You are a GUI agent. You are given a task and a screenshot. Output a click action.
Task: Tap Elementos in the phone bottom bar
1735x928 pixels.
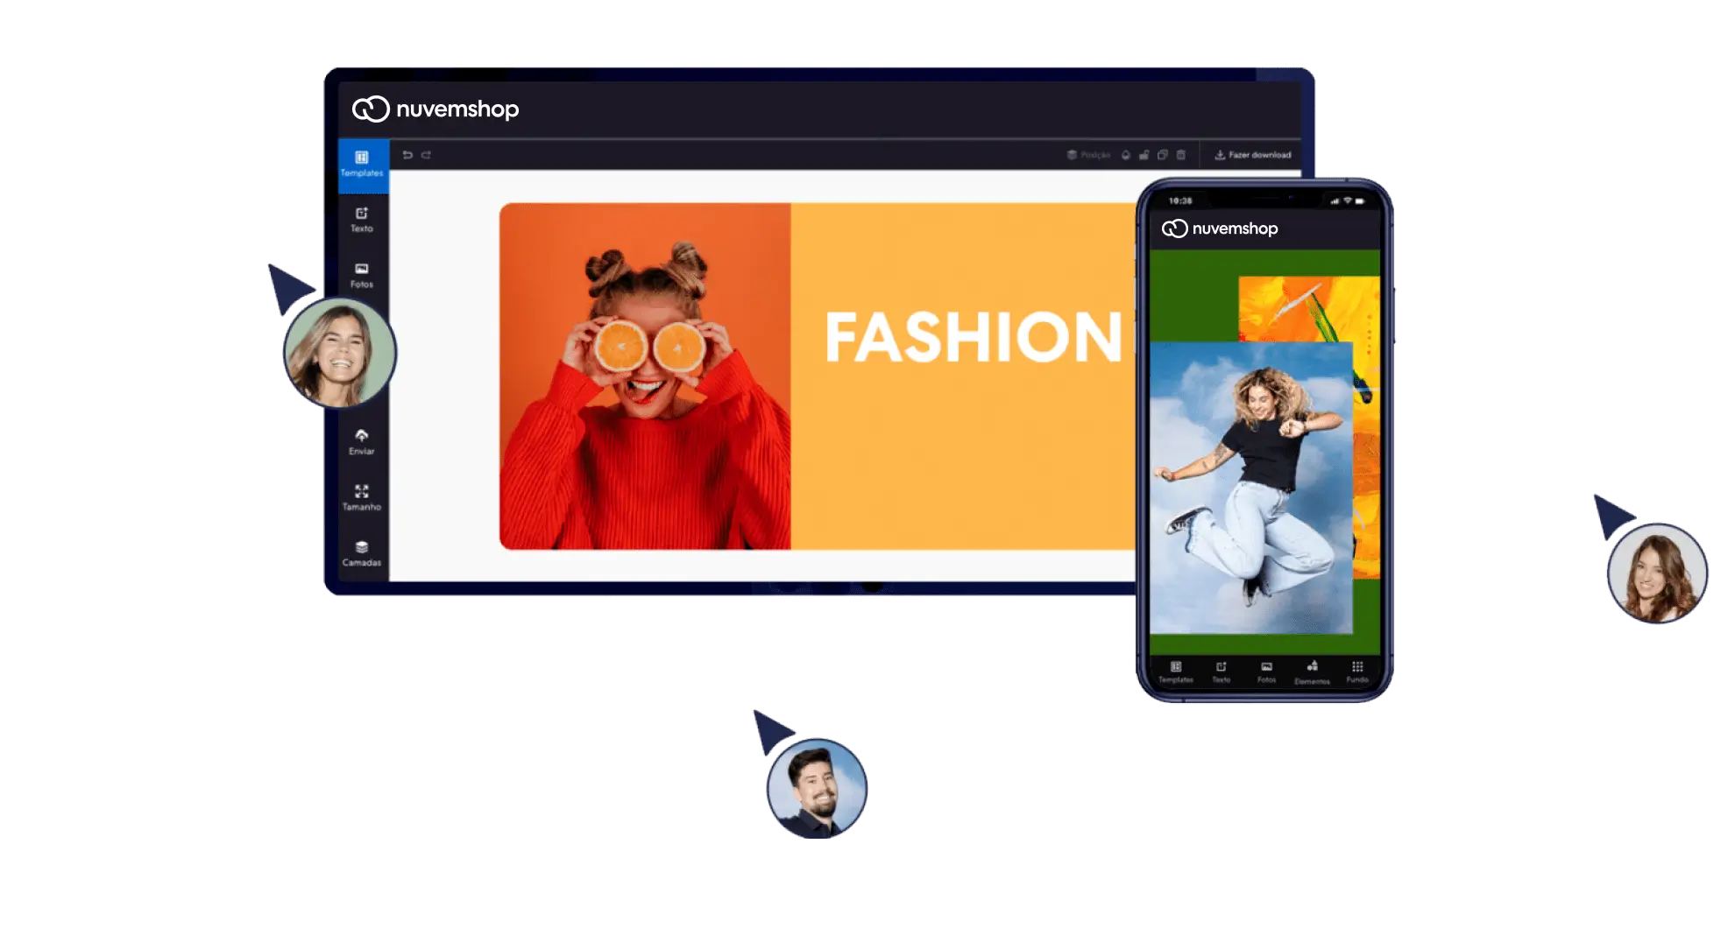(1313, 673)
